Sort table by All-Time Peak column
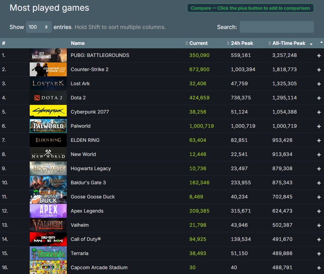Screen dimensions: 324x274 [289, 43]
